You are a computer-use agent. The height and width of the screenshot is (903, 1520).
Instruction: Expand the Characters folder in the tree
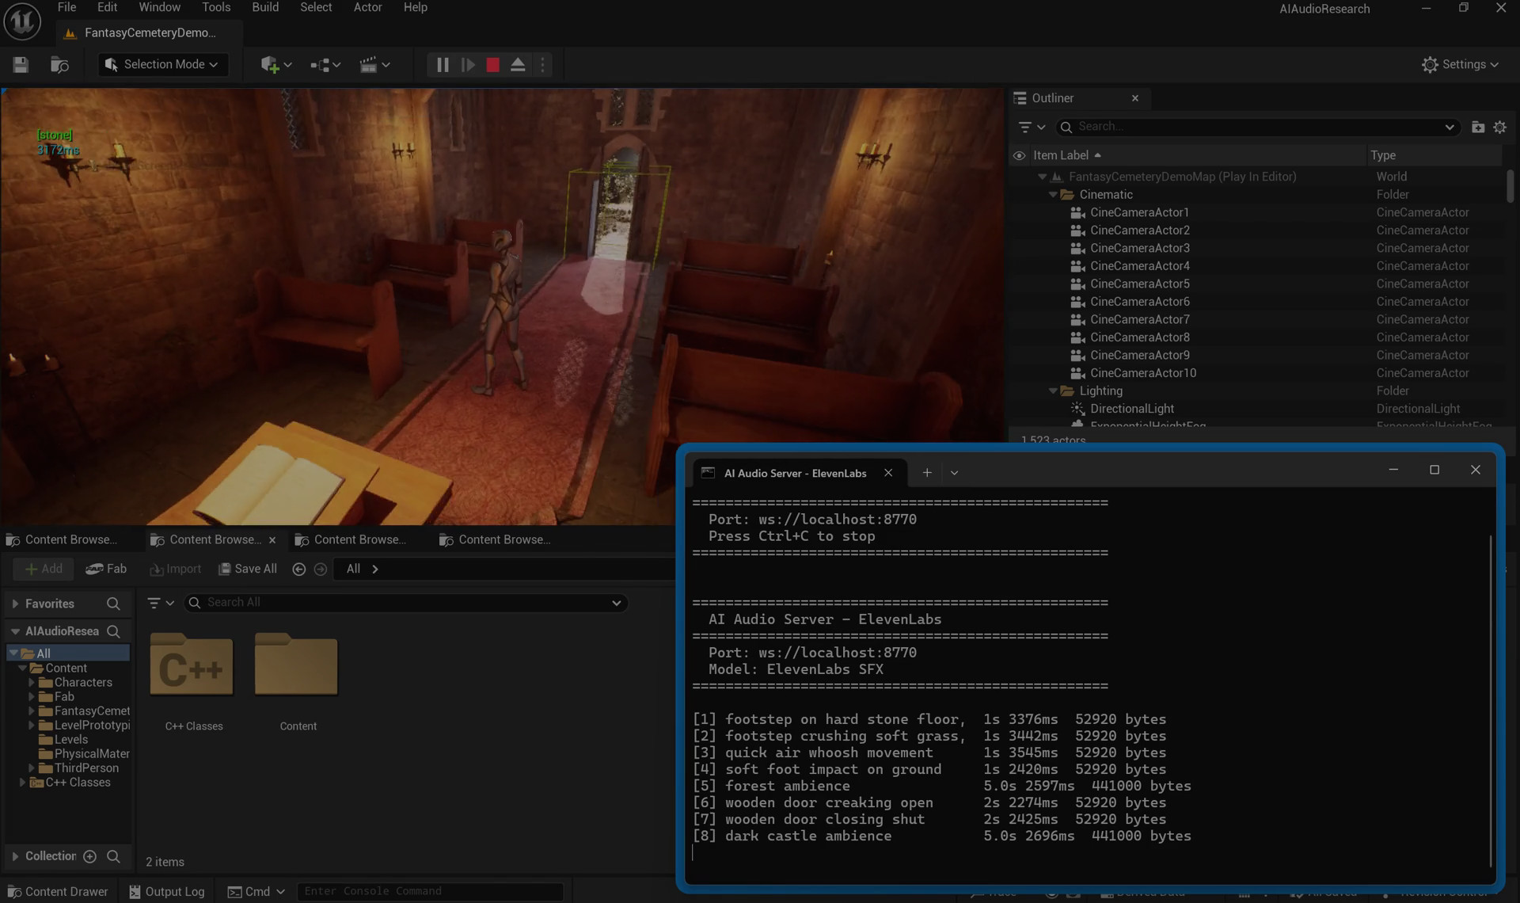point(32,682)
